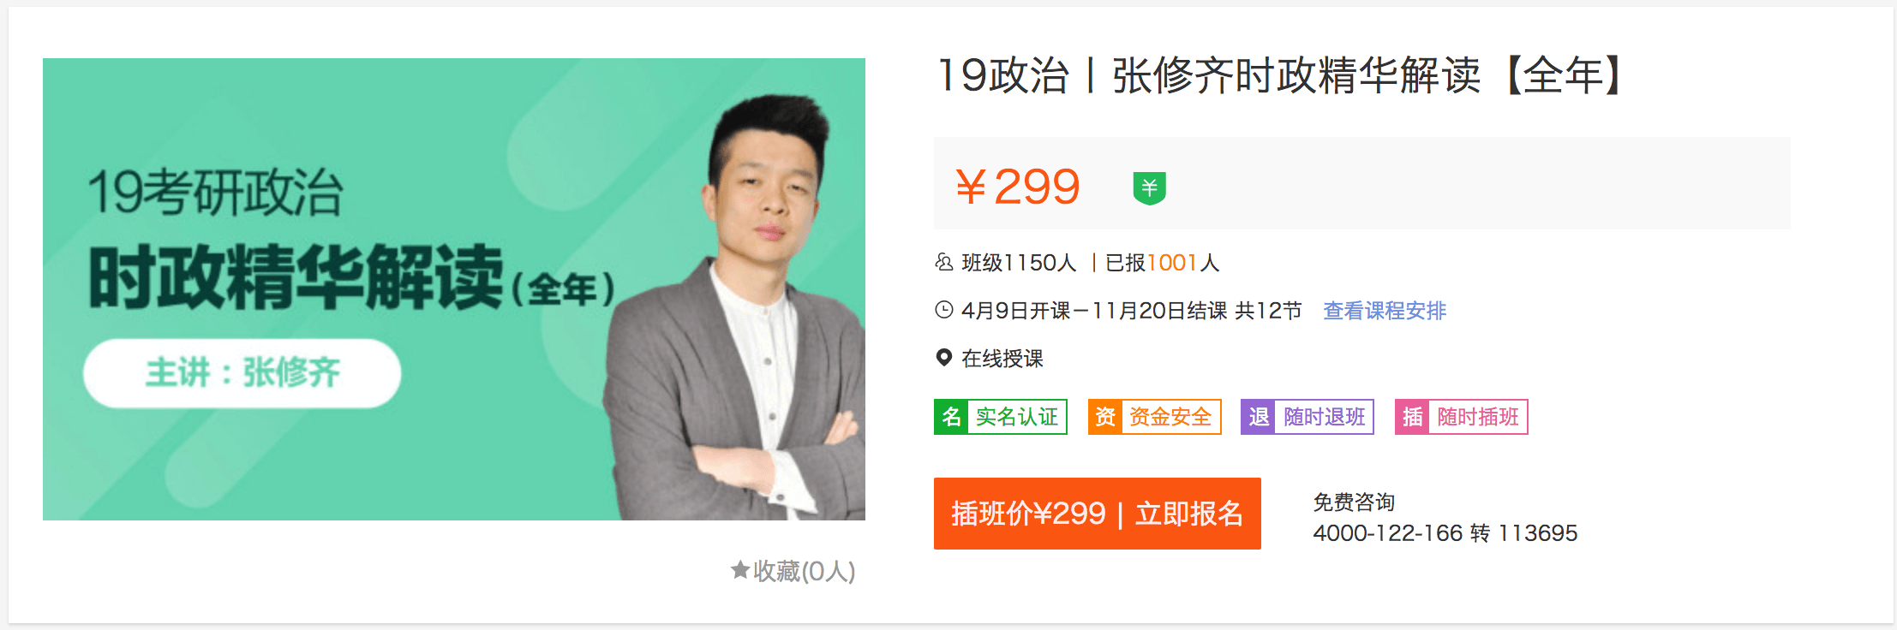Click the 随时退班 label
This screenshot has width=1897, height=630.
[x=1325, y=417]
